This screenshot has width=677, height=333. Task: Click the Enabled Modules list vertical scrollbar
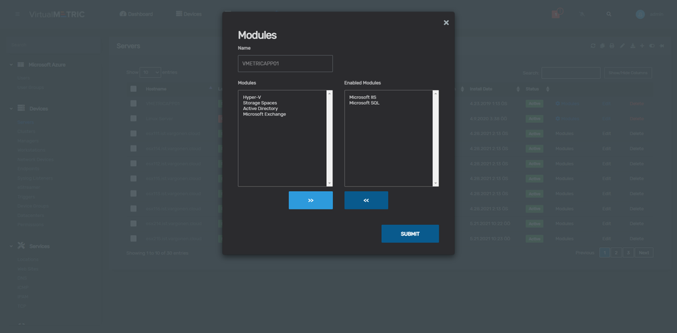pyautogui.click(x=435, y=138)
